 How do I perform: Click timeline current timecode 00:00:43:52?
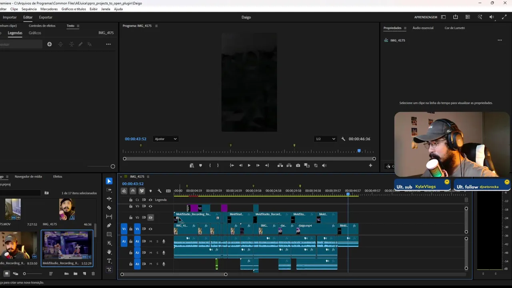tap(133, 184)
